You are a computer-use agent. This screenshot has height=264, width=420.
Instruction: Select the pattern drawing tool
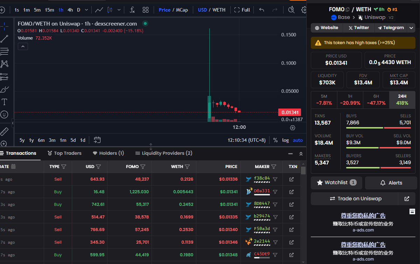[4, 64]
